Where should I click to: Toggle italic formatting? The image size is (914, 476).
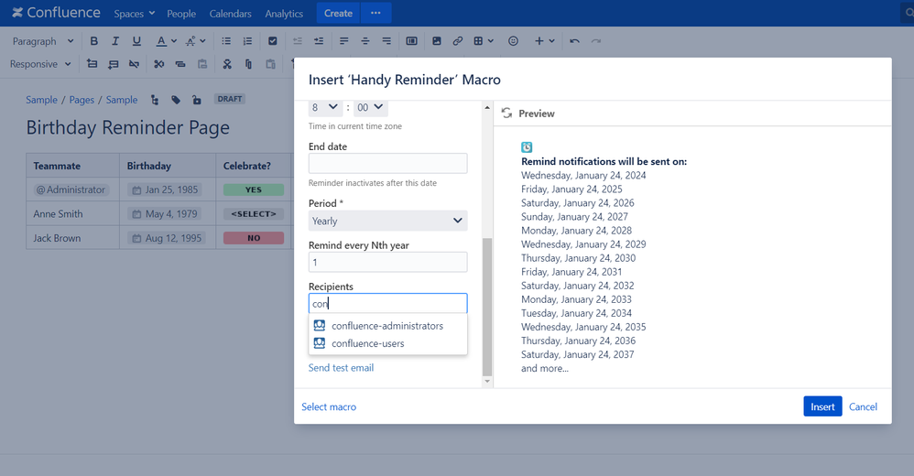pos(114,41)
